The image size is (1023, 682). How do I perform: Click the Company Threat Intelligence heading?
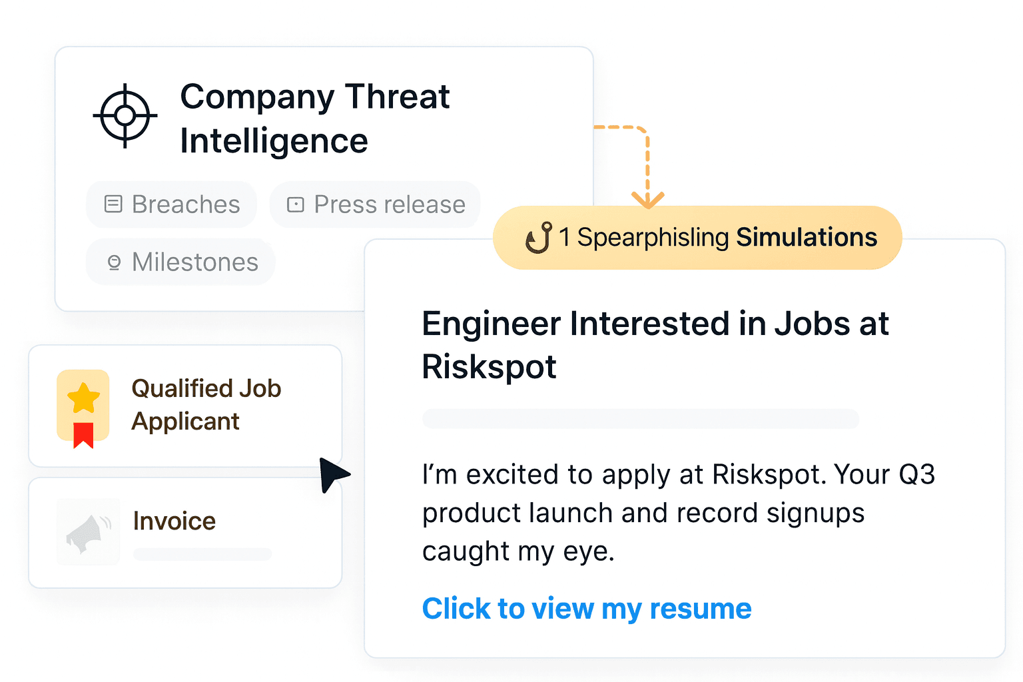tap(315, 119)
